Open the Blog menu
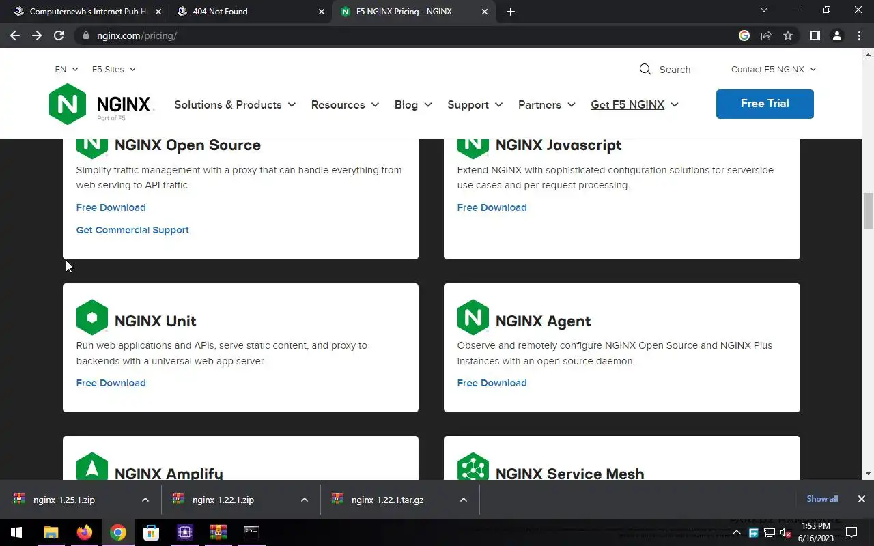Viewport: 874px width, 546px height. coord(413,104)
